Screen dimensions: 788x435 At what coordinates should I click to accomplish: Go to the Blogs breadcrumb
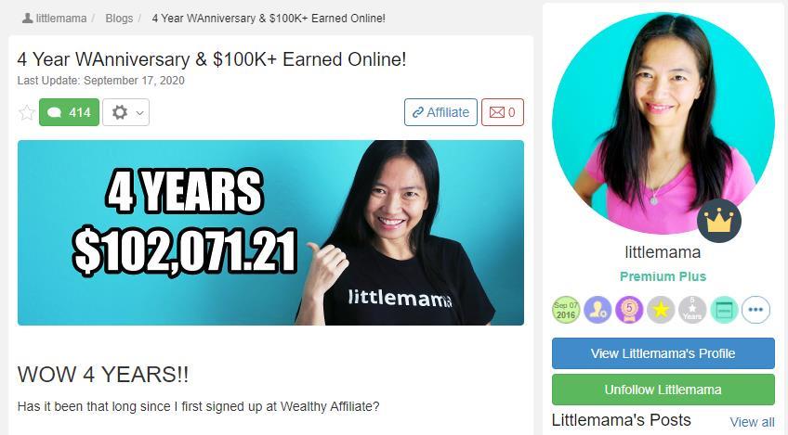119,19
